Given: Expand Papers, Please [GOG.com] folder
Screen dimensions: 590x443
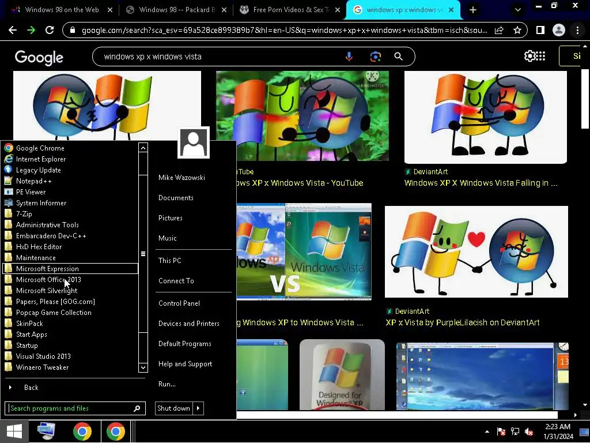Looking at the screenshot, I should coord(71,301).
